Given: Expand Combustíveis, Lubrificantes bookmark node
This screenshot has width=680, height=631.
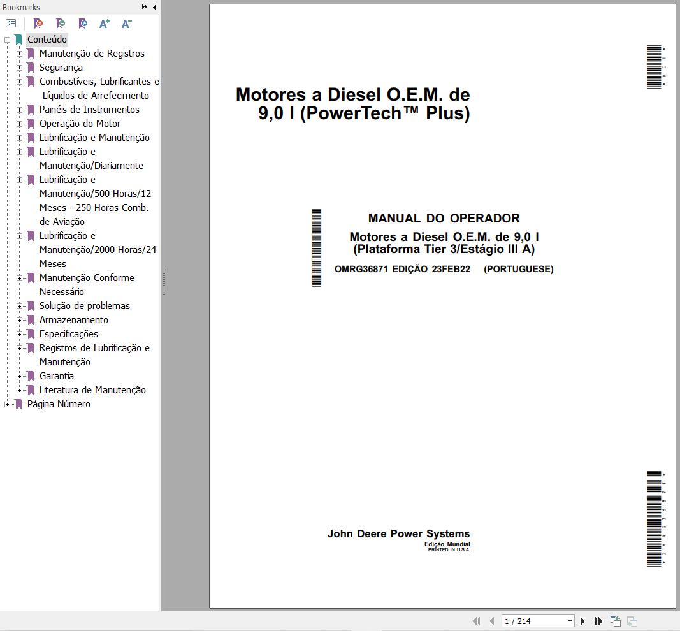Looking at the screenshot, I should click(x=19, y=82).
